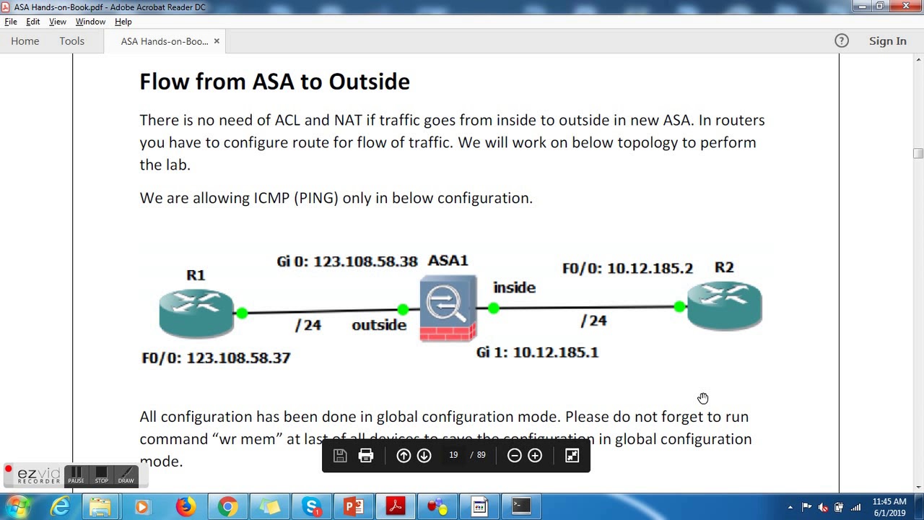
Task: Close the ASA Hands-on-Book document tab
Action: point(216,41)
